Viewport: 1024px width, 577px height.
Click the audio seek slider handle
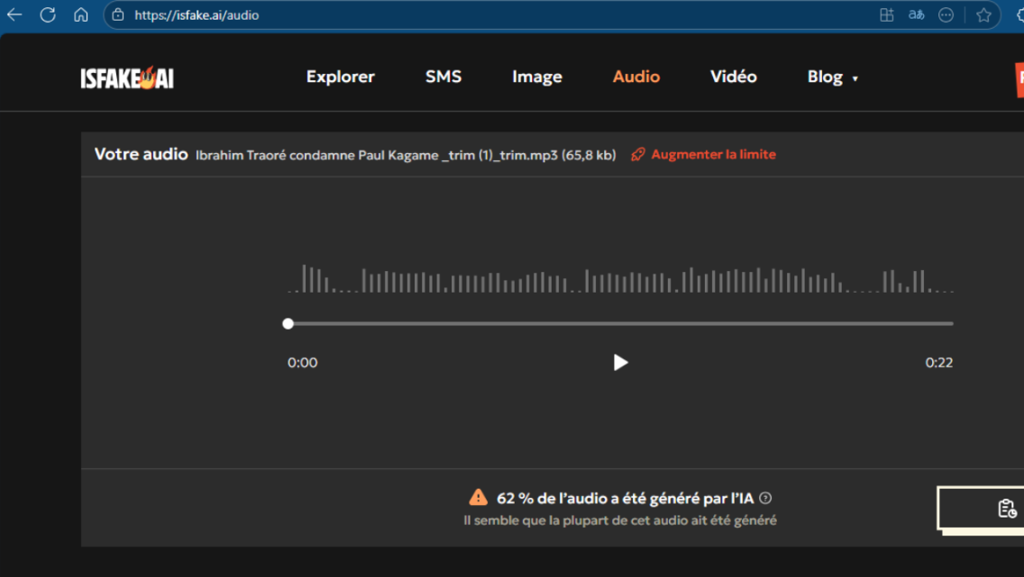click(288, 324)
